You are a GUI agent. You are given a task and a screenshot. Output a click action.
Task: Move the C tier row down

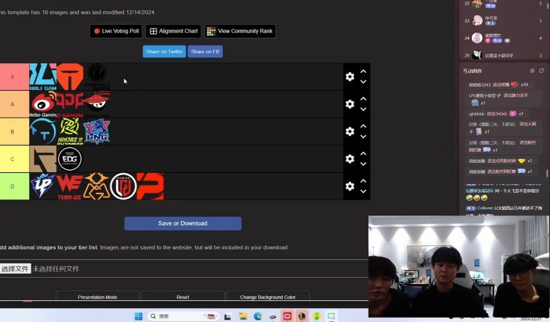[363, 165]
